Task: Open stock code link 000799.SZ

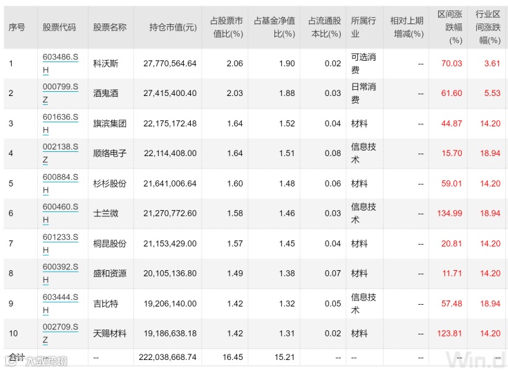Action: [60, 93]
